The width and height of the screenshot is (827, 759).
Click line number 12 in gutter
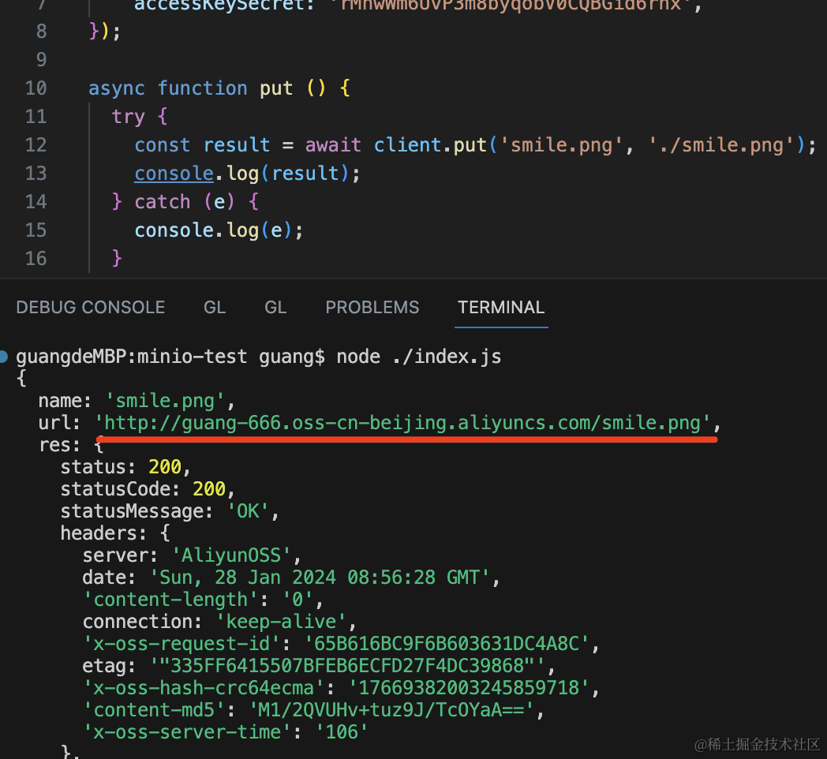[x=36, y=145]
